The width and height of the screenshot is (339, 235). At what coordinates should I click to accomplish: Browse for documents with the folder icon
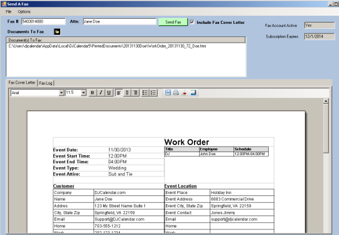point(57,32)
